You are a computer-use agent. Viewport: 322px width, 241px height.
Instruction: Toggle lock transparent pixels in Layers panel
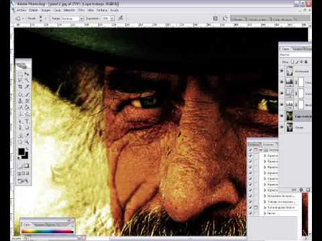pos(292,62)
